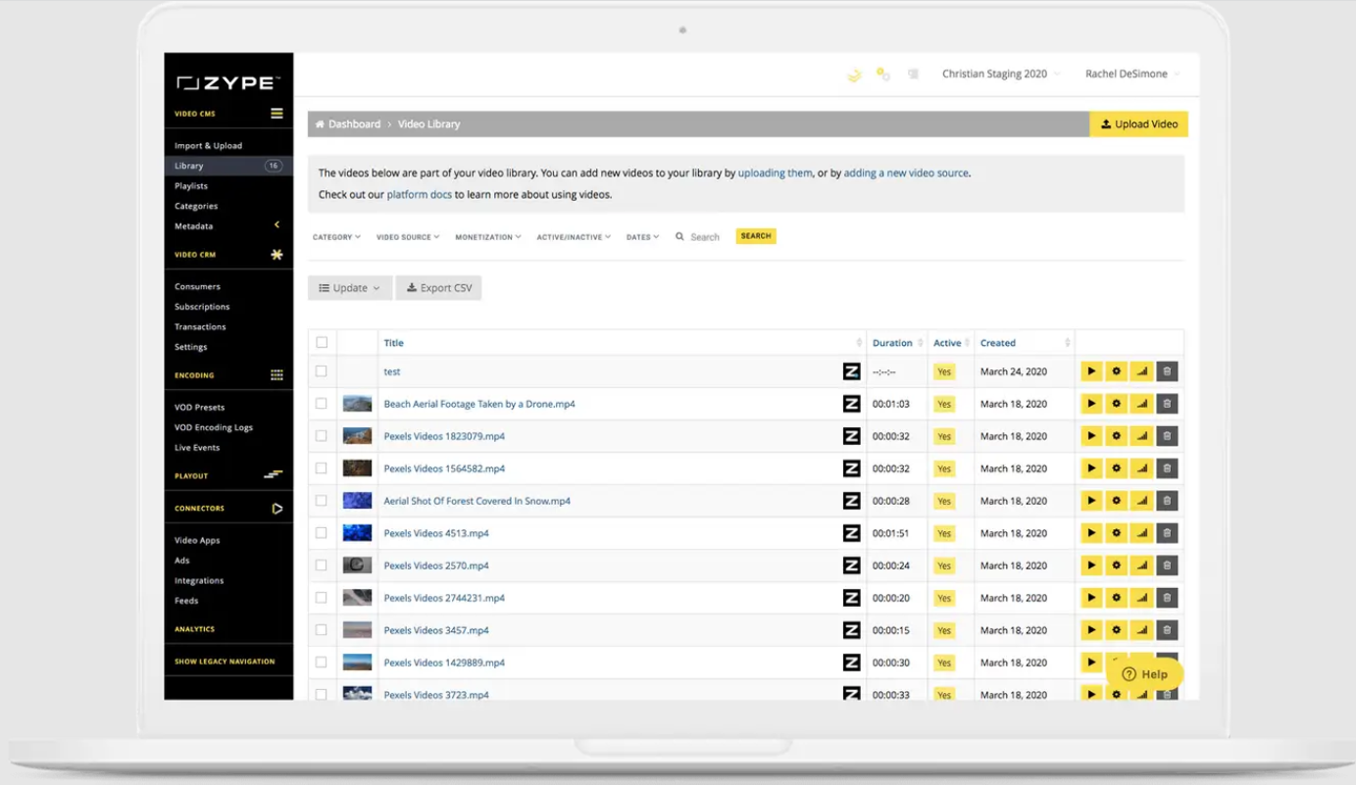Click the Search input field
The width and height of the screenshot is (1356, 785).
706,237
